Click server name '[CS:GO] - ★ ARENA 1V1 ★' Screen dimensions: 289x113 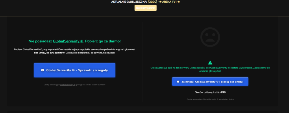(164, 2)
